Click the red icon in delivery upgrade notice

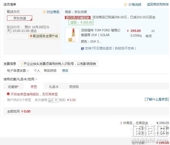point(31,36)
